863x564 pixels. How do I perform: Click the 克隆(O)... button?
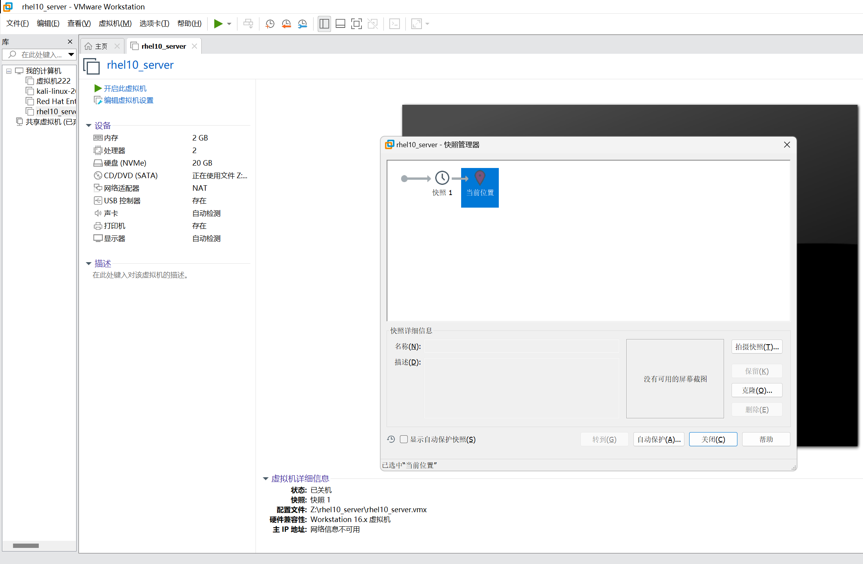point(757,391)
